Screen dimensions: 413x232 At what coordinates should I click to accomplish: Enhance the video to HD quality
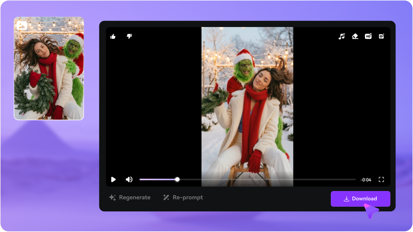click(x=368, y=36)
